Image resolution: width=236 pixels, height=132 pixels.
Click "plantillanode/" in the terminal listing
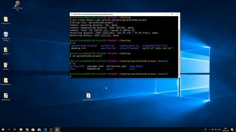tap(129, 48)
